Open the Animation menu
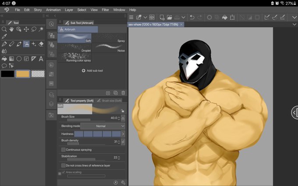The width and height of the screenshot is (298, 186). click(53, 10)
